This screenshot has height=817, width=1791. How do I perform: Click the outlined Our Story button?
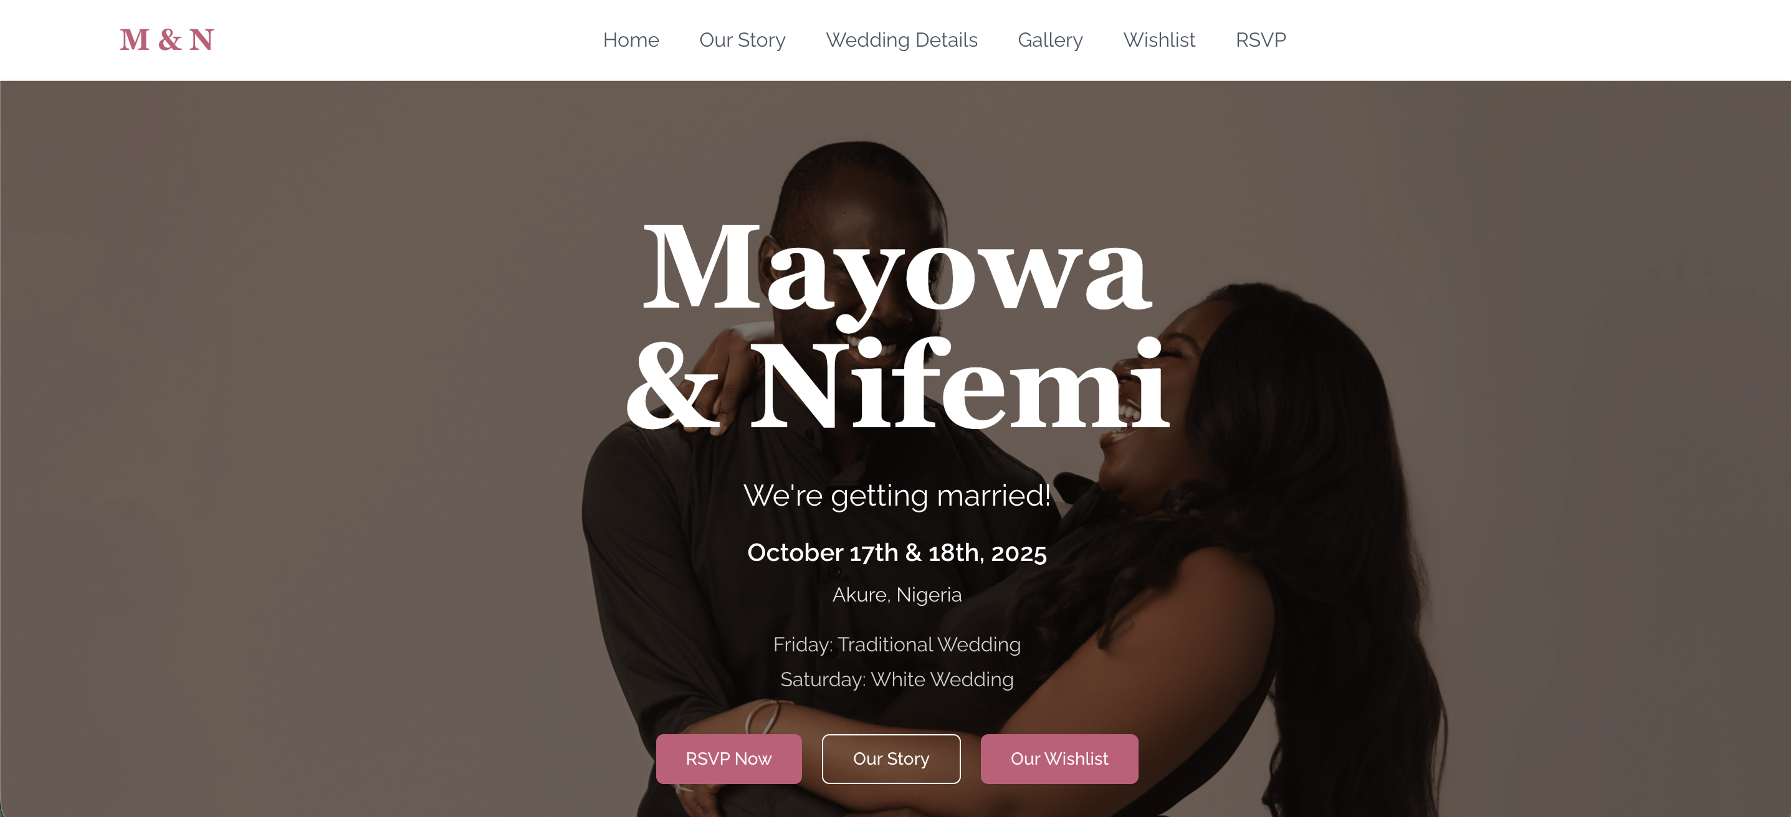(891, 758)
